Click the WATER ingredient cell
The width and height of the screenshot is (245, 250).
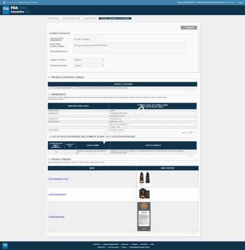click(x=152, y=110)
